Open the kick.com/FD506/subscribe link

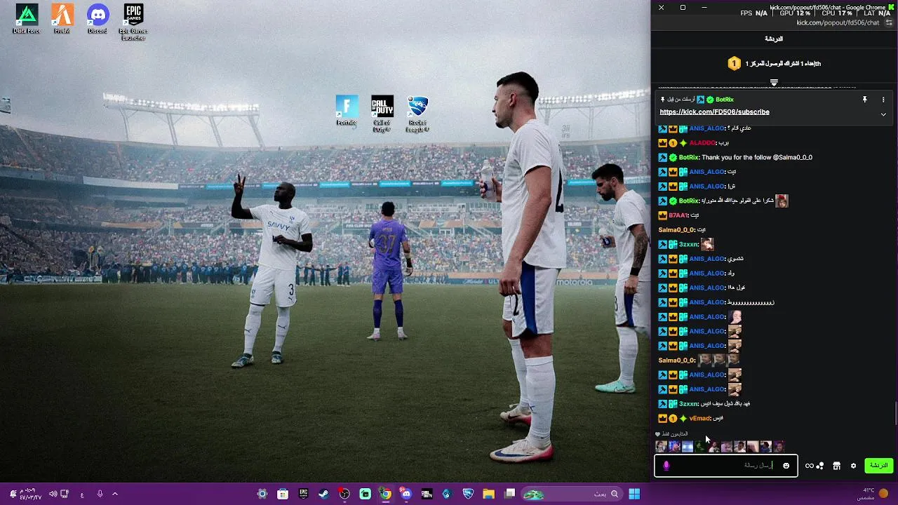(714, 112)
